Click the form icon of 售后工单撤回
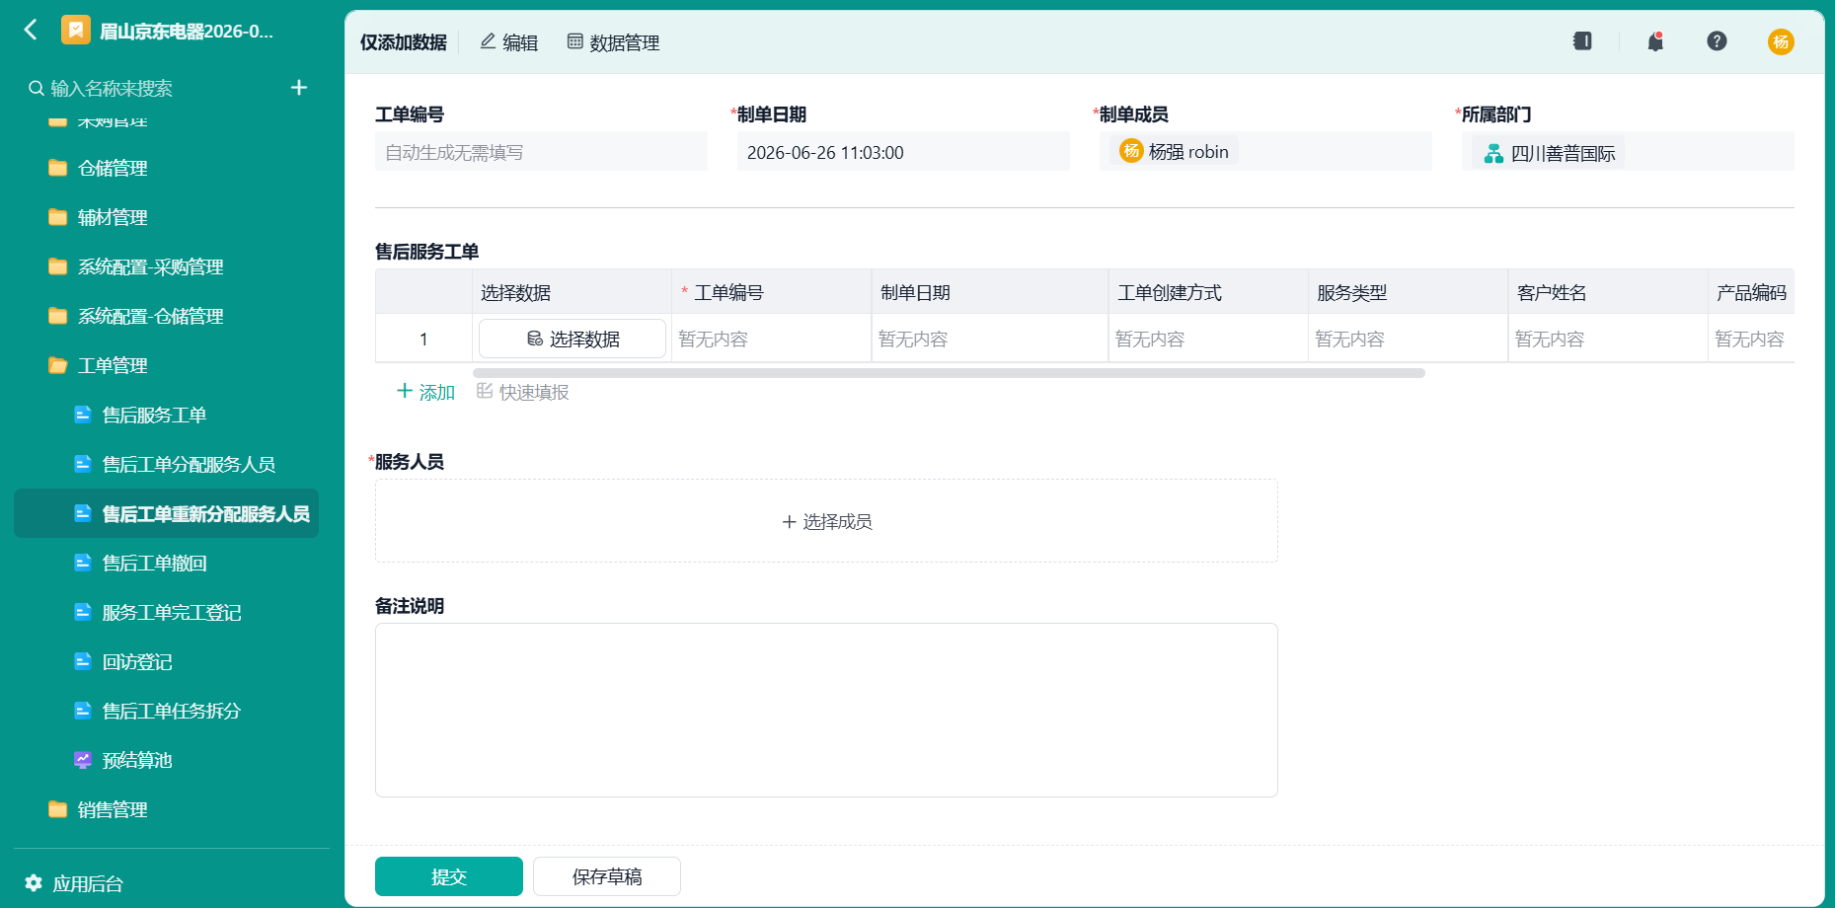This screenshot has width=1835, height=908. point(83,563)
